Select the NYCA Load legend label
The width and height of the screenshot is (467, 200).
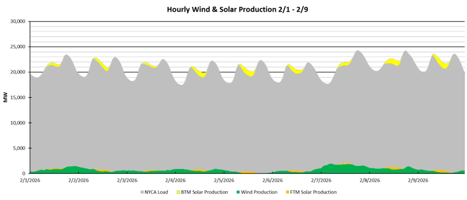coord(157,192)
